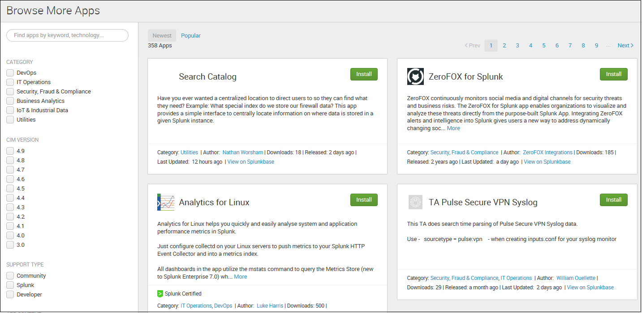Install TA Pulse Secure VPN Syslog

pos(614,200)
